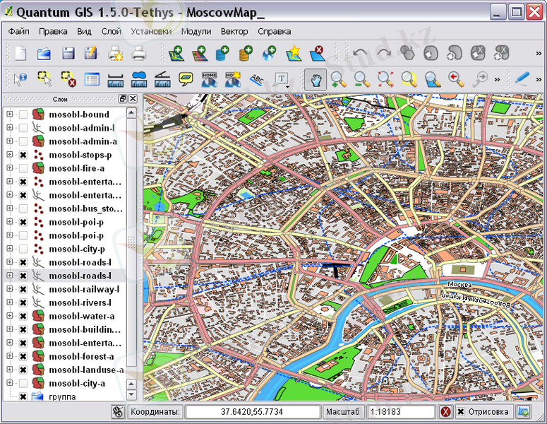
Task: Open the Файл menu
Action: [19, 31]
